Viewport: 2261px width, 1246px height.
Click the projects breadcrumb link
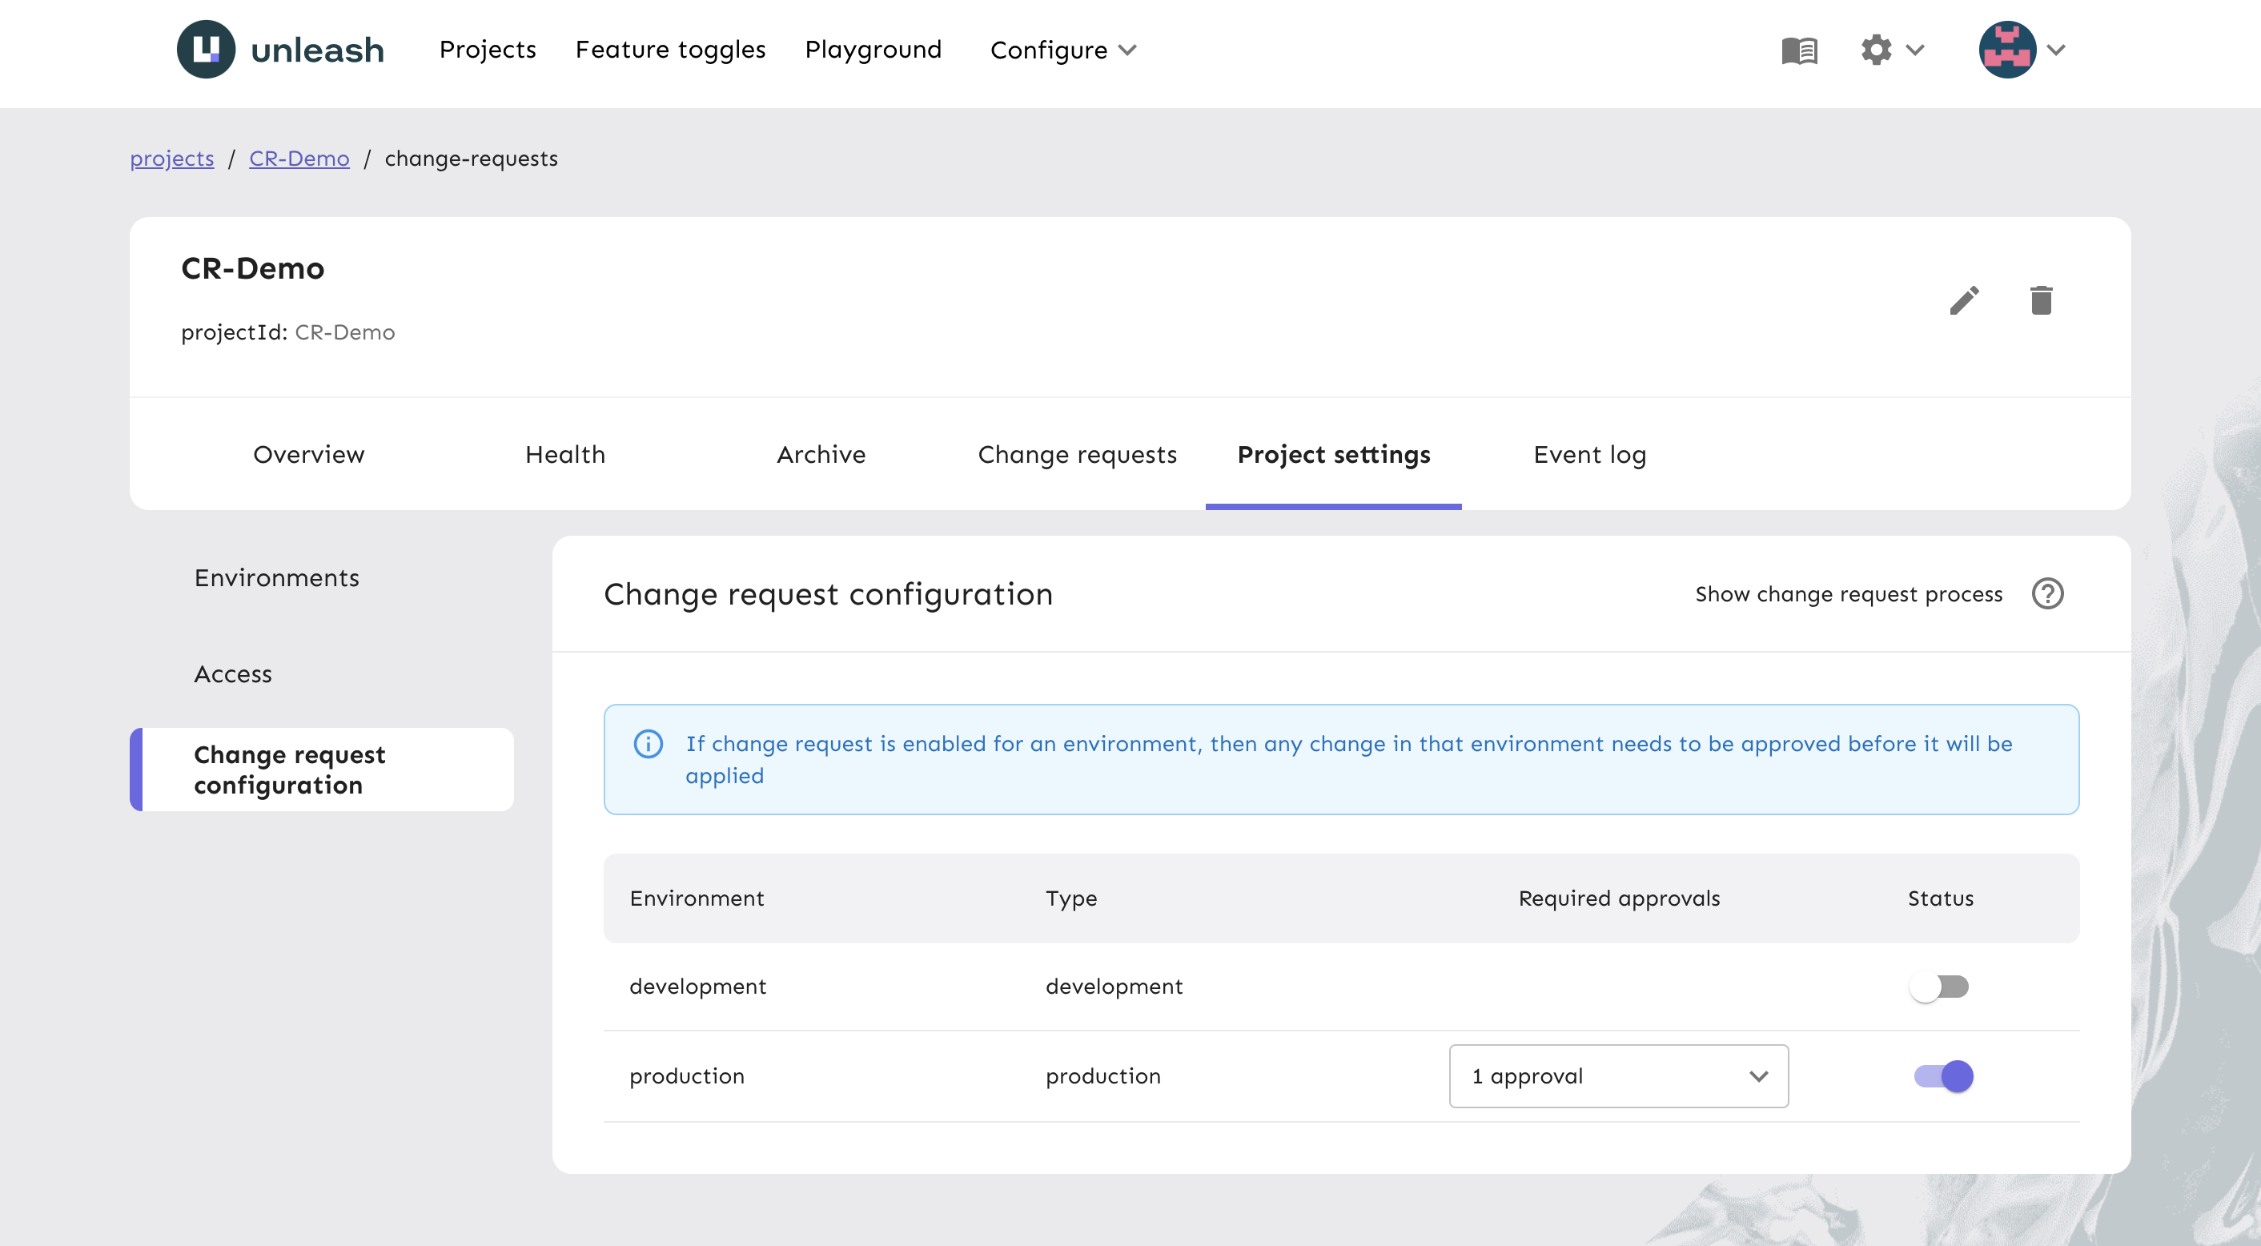(172, 158)
